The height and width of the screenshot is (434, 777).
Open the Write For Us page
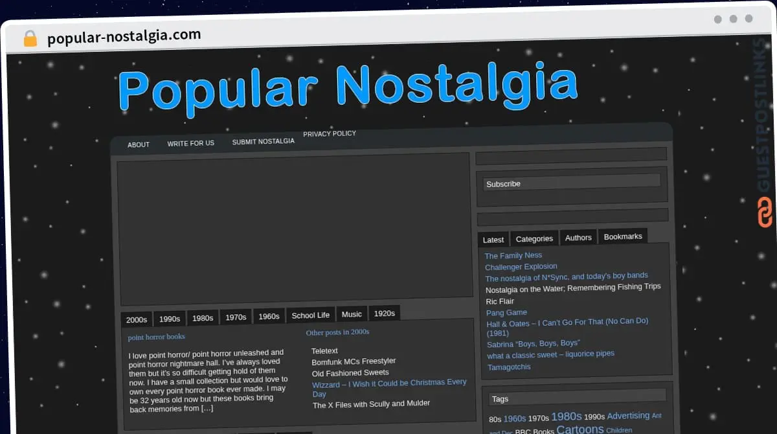190,143
